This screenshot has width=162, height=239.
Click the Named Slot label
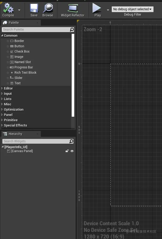point(23,62)
